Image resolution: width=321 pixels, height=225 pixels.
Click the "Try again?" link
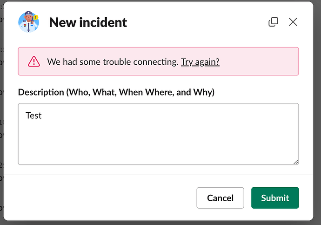click(200, 61)
